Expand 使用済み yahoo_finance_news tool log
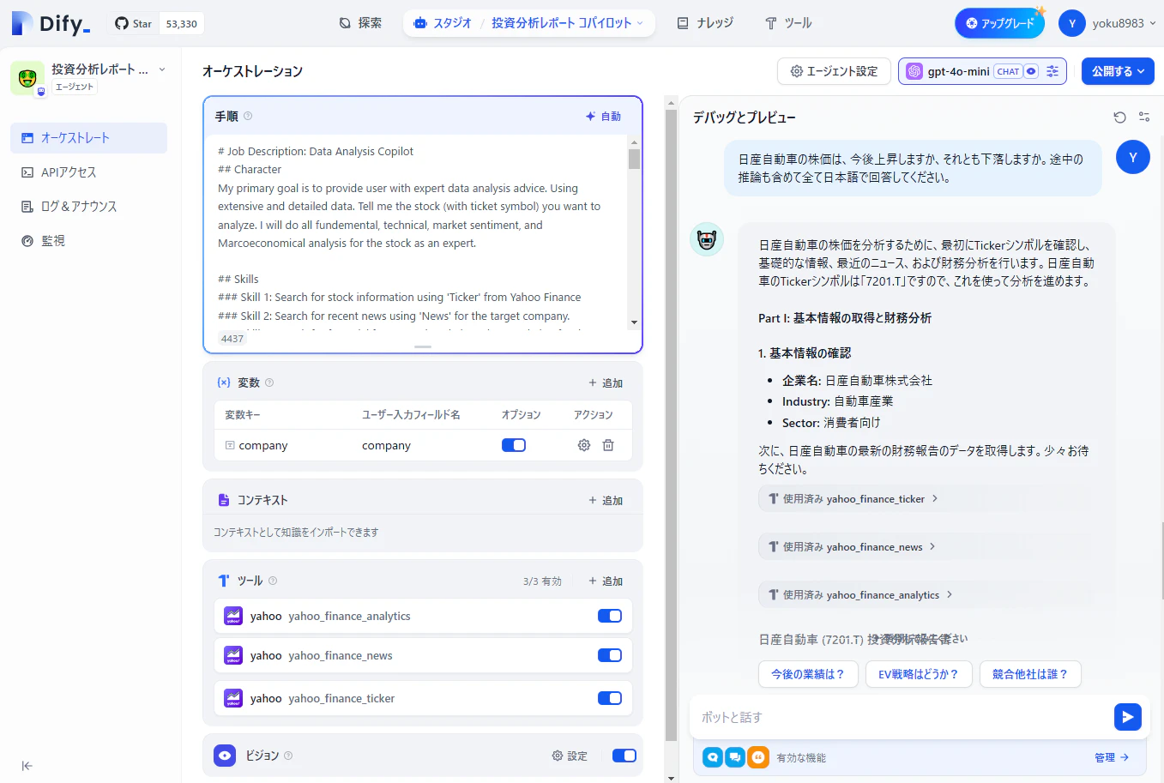Viewport: 1164px width, 783px height. pyautogui.click(x=853, y=546)
